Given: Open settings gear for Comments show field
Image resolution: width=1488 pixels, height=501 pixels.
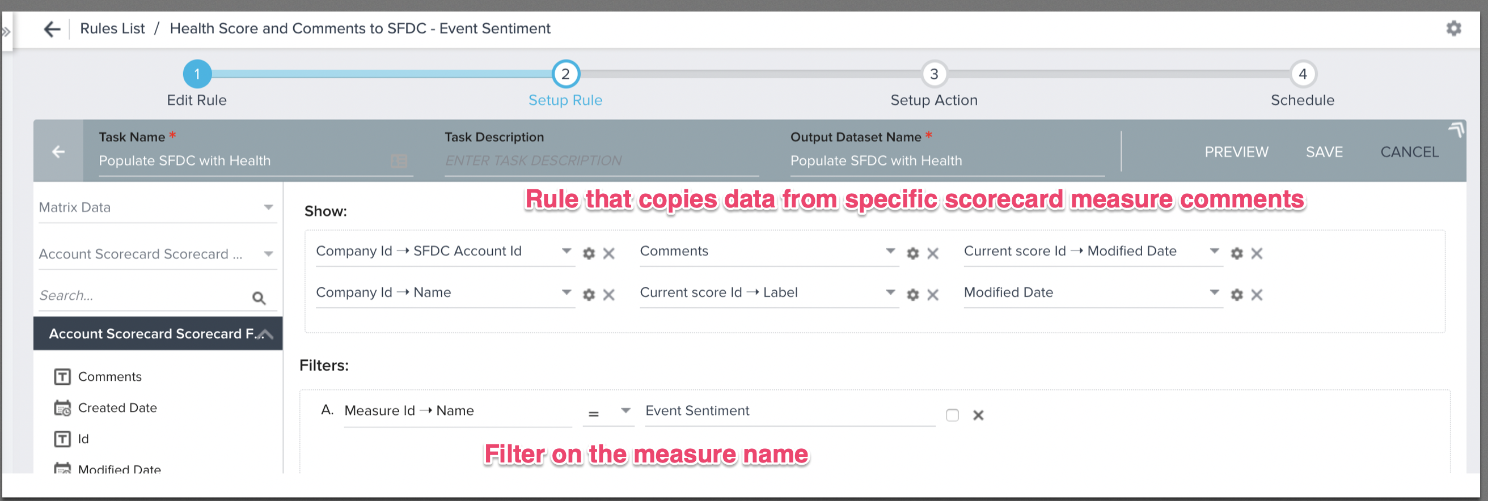Looking at the screenshot, I should (x=912, y=253).
